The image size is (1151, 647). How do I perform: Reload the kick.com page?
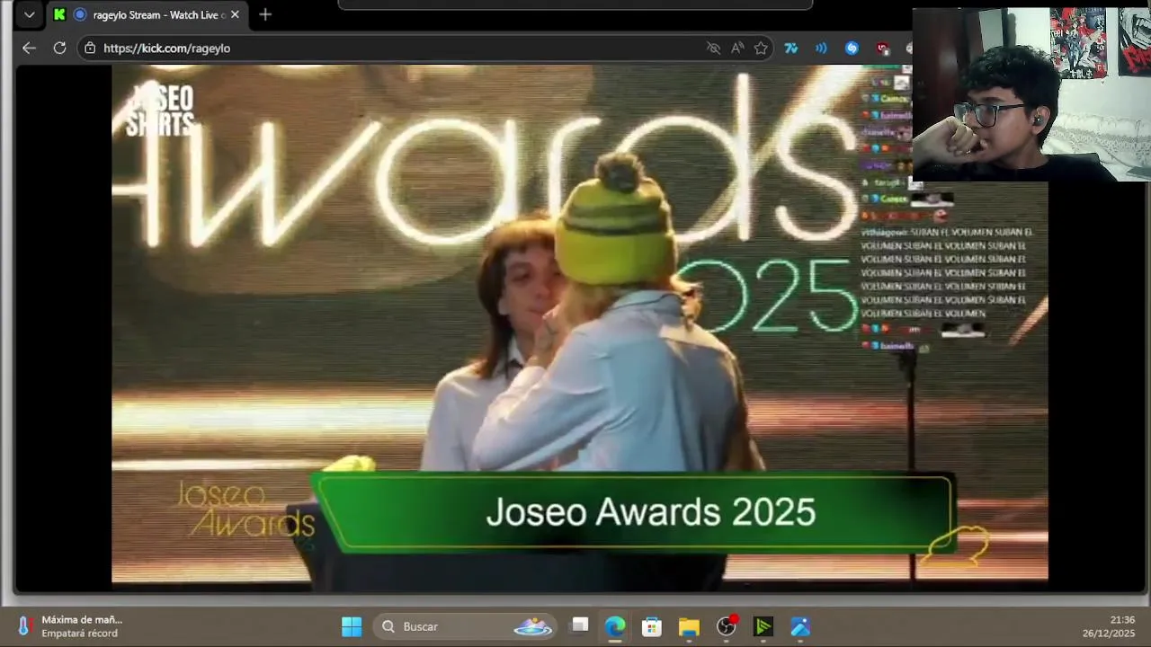pos(59,48)
